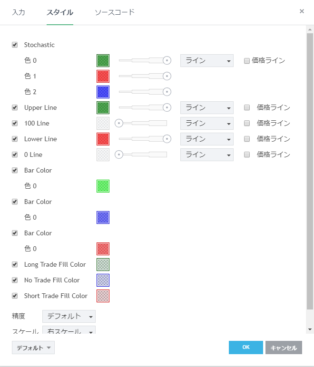The width and height of the screenshot is (314, 367).
Task: Click the 100 Line thickness slider handle
Action: click(119, 123)
